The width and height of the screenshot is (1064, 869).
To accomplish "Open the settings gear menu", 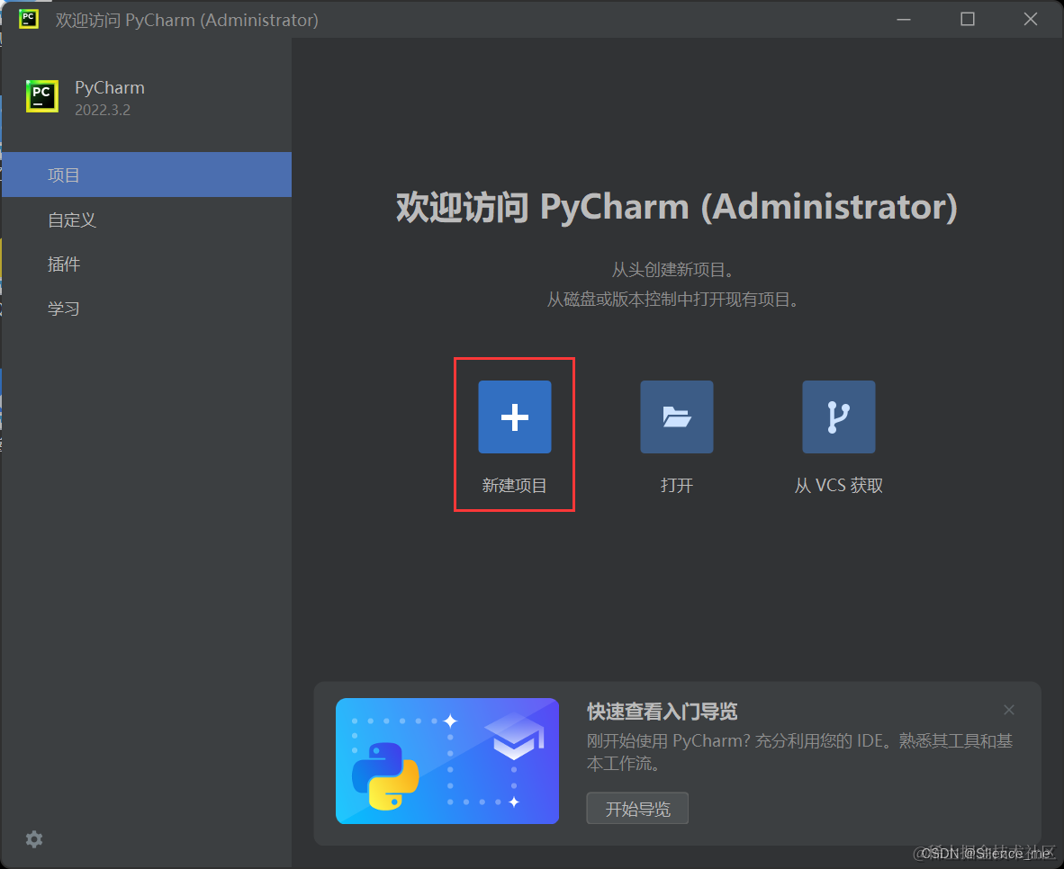I will pos(33,839).
